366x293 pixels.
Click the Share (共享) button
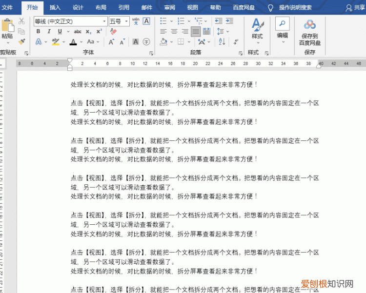[355, 8]
